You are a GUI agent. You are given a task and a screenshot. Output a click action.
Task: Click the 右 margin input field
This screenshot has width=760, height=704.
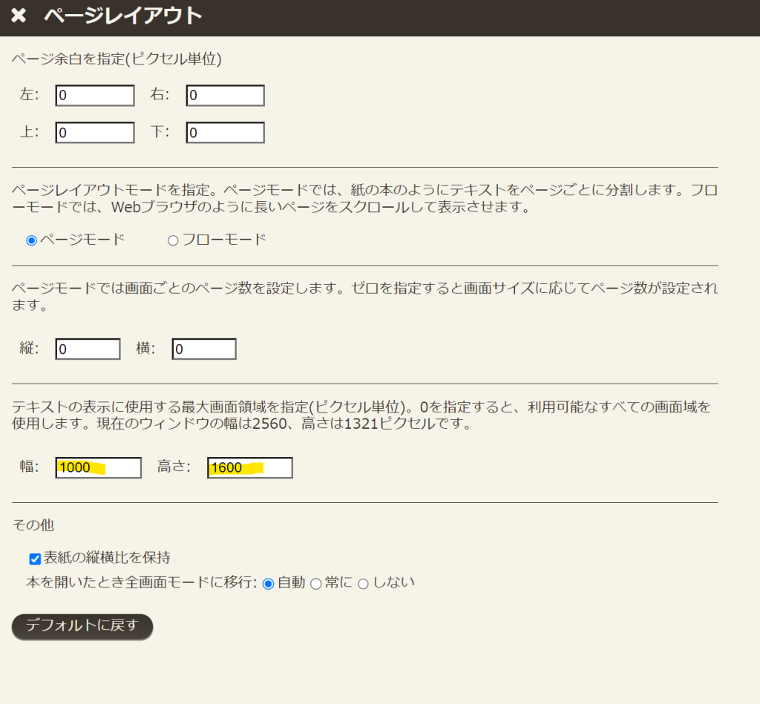(226, 96)
